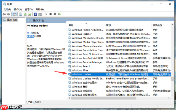Stop the service with the stop icon
Screen dimensions: 176x110
coord(50,14)
